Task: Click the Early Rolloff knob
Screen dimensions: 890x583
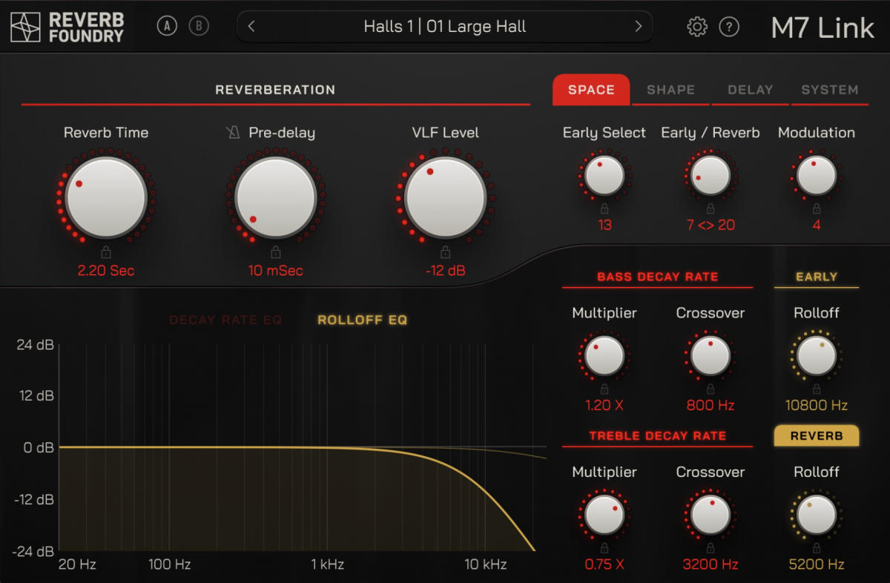Action: point(817,356)
